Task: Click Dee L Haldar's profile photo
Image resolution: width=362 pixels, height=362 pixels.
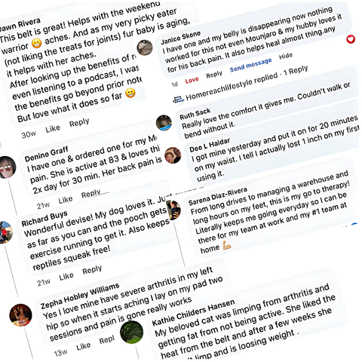Action: [x=173, y=155]
